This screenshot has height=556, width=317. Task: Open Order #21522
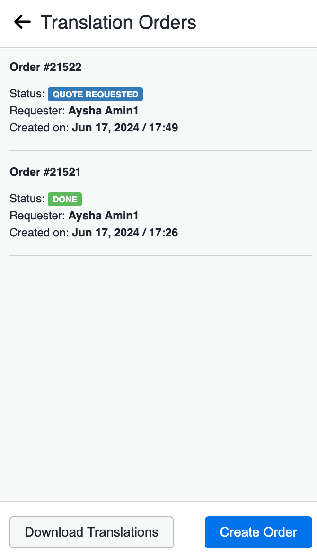tap(45, 67)
